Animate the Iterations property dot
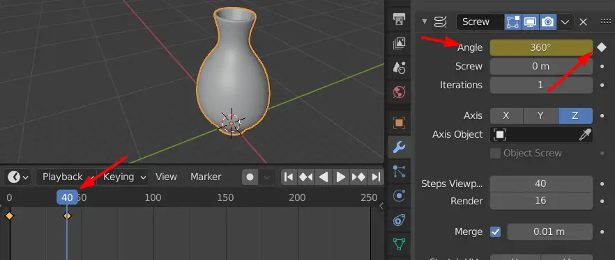Screen dimensions: 615x260 point(602,85)
